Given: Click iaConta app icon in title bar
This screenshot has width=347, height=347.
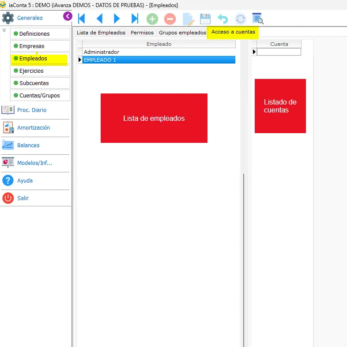Looking at the screenshot, I should coord(3,5).
